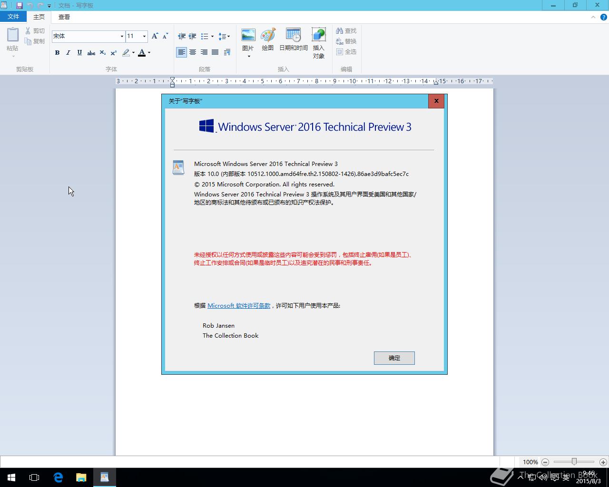Click Save icon in quick access toolbar
The width and height of the screenshot is (609, 487).
[x=20, y=6]
